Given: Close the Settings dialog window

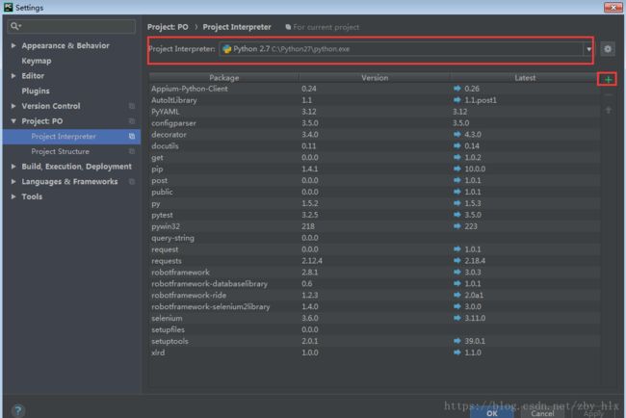Looking at the screenshot, I should click(x=613, y=7).
